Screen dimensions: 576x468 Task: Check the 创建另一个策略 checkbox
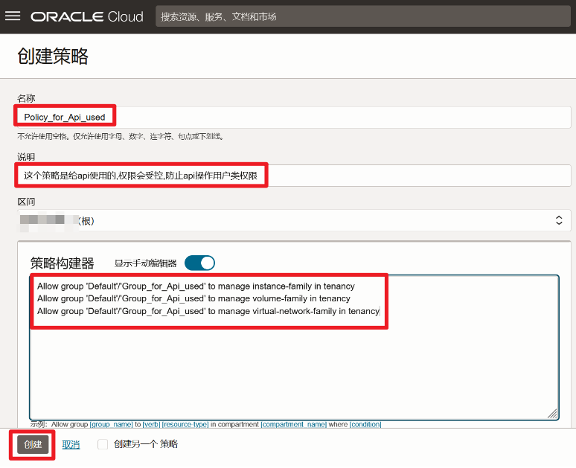click(x=103, y=444)
